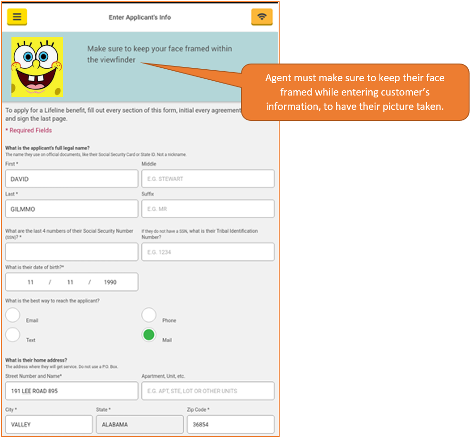The width and height of the screenshot is (471, 439).
Task: Open the yellow hamburger menu
Action: [17, 17]
